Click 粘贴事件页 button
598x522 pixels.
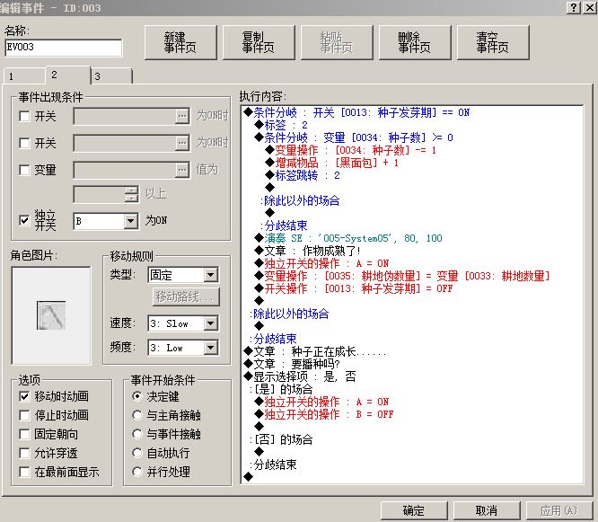click(x=337, y=42)
